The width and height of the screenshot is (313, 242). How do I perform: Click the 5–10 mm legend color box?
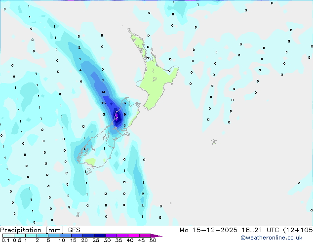point(54,236)
